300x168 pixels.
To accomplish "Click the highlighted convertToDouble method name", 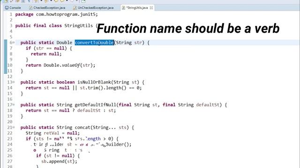I will tap(94, 42).
